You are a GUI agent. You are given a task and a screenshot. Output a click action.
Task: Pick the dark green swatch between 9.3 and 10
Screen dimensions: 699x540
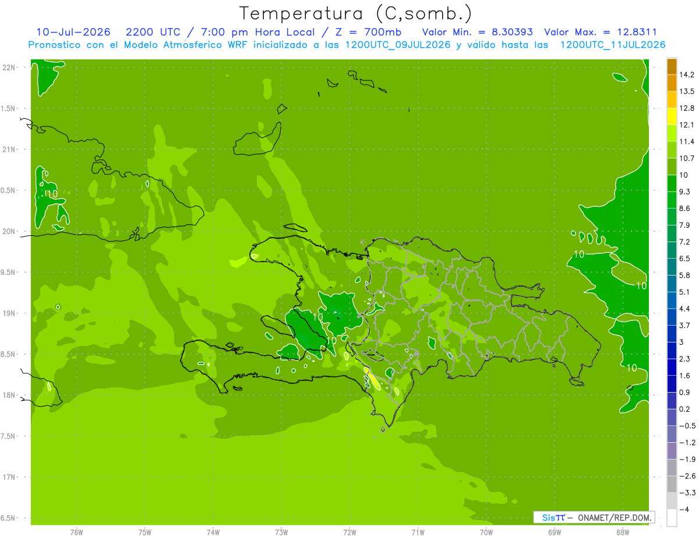tap(672, 183)
